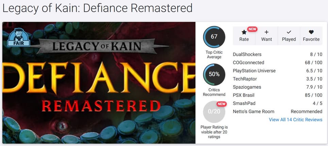Image resolution: width=328 pixels, height=146 pixels.
Task: Mark game as Played with checkmark
Action: coord(289,33)
